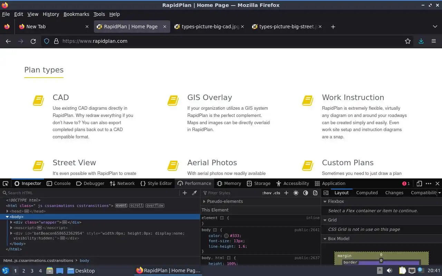Image resolution: width=442 pixels, height=276 pixels.
Task: Reload the current page
Action: (33, 41)
